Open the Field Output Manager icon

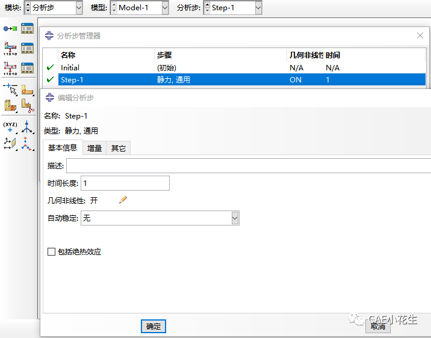[27, 48]
